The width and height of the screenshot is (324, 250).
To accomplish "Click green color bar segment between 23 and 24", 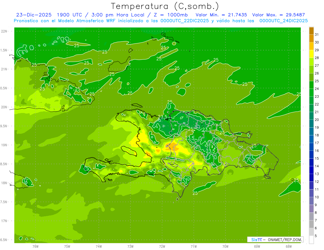I will click(x=311, y=93).
